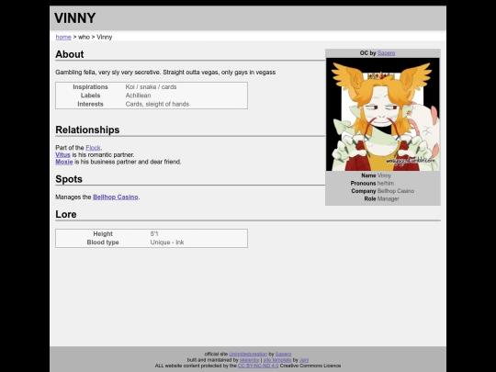Click the VINNY page title
Image resolution: width=496 pixels, height=372 pixels.
pos(75,18)
